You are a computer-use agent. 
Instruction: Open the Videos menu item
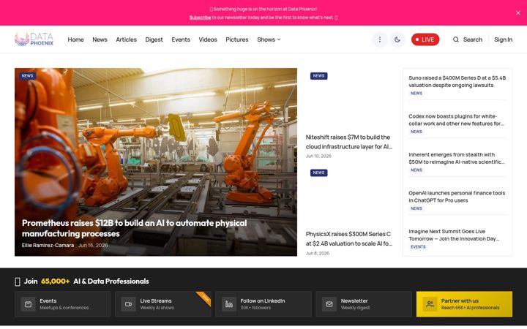tap(208, 39)
